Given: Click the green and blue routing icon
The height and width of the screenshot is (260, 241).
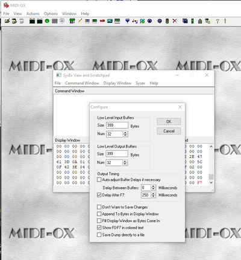Looking at the screenshot, I should pyautogui.click(x=142, y=21).
